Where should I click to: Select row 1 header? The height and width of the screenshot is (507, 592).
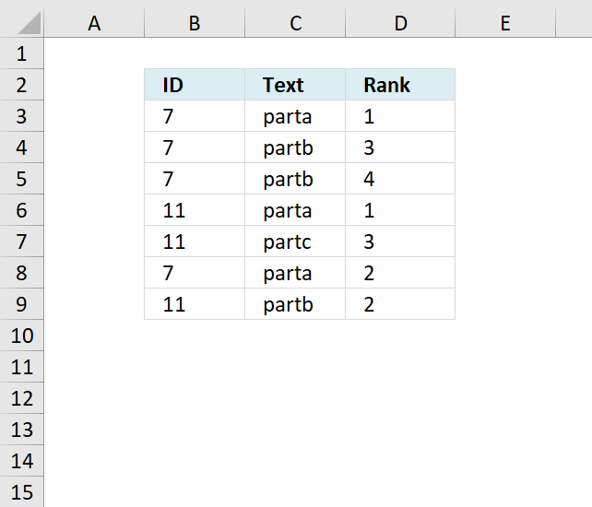click(21, 53)
